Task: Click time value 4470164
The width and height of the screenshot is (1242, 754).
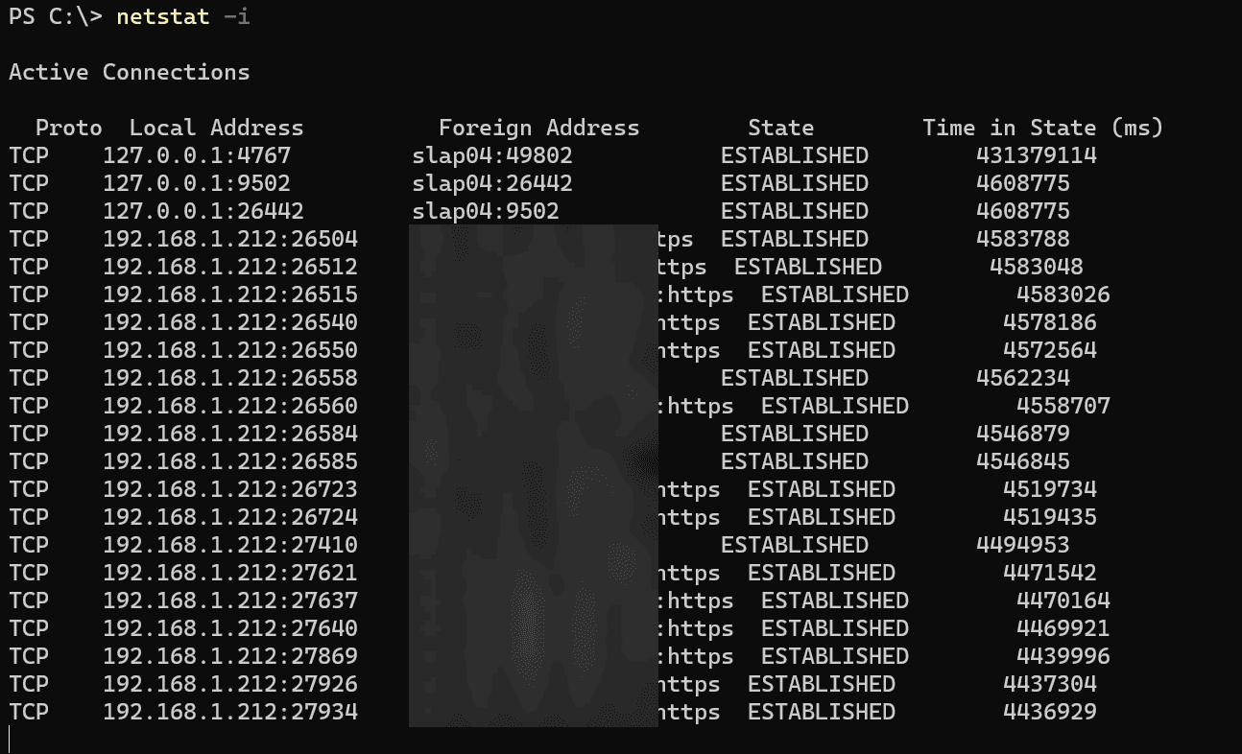Action: click(1063, 601)
